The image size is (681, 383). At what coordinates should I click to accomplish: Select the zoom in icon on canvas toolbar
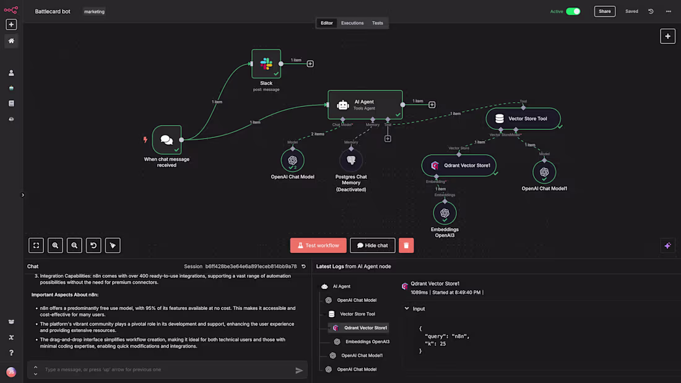point(55,245)
